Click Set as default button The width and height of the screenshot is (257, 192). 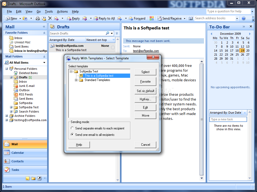145,91
